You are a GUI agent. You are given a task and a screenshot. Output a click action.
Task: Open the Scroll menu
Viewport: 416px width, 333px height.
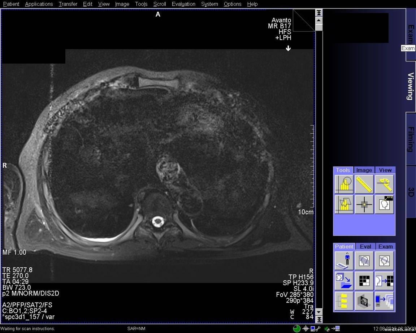coord(159,4)
